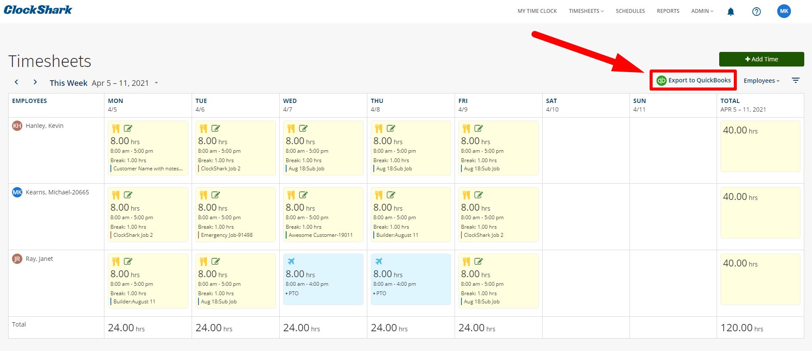Click Add Time button
Screen dimensions: 812x351
761,59
